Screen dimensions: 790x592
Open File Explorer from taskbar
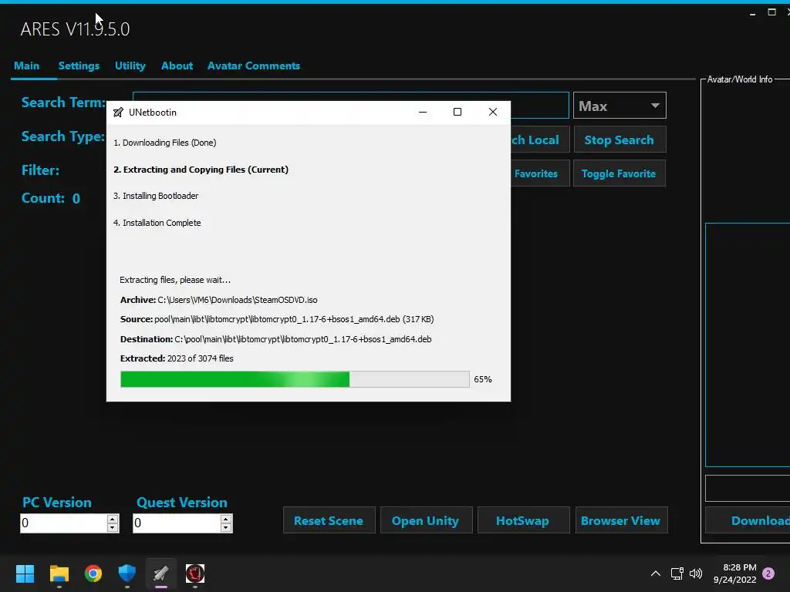(59, 573)
